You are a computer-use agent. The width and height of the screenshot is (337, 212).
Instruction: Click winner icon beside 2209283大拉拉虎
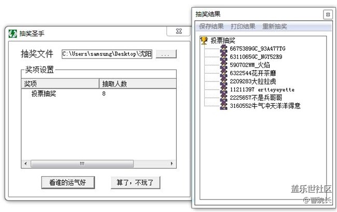(224, 81)
